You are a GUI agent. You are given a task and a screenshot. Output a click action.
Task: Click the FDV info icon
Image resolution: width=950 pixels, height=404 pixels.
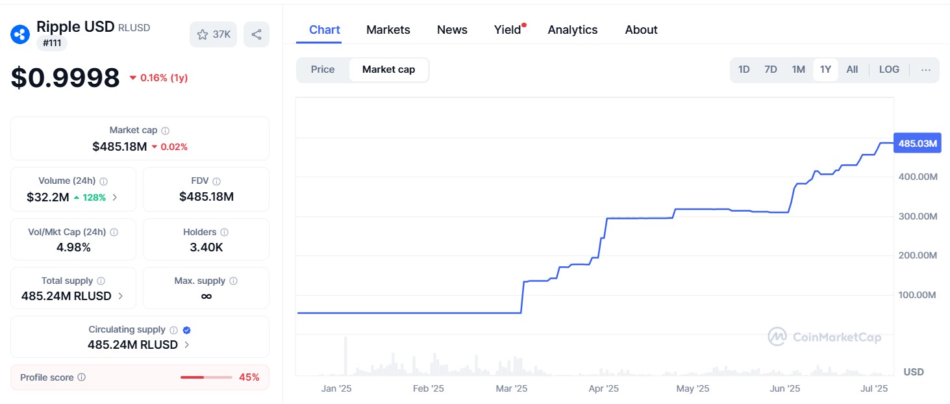click(x=216, y=181)
